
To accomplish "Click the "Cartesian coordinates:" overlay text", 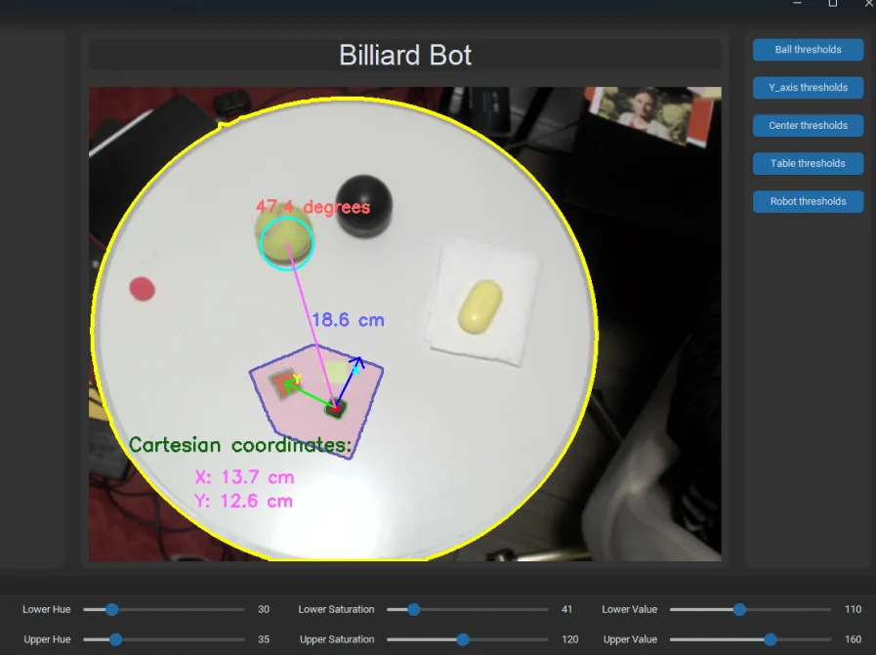I will [x=240, y=445].
